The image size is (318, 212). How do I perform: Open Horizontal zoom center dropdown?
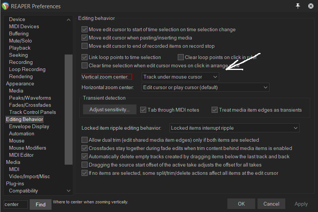[x=206, y=88]
